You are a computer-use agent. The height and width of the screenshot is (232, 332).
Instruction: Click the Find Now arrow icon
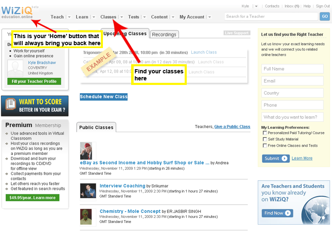288,213
